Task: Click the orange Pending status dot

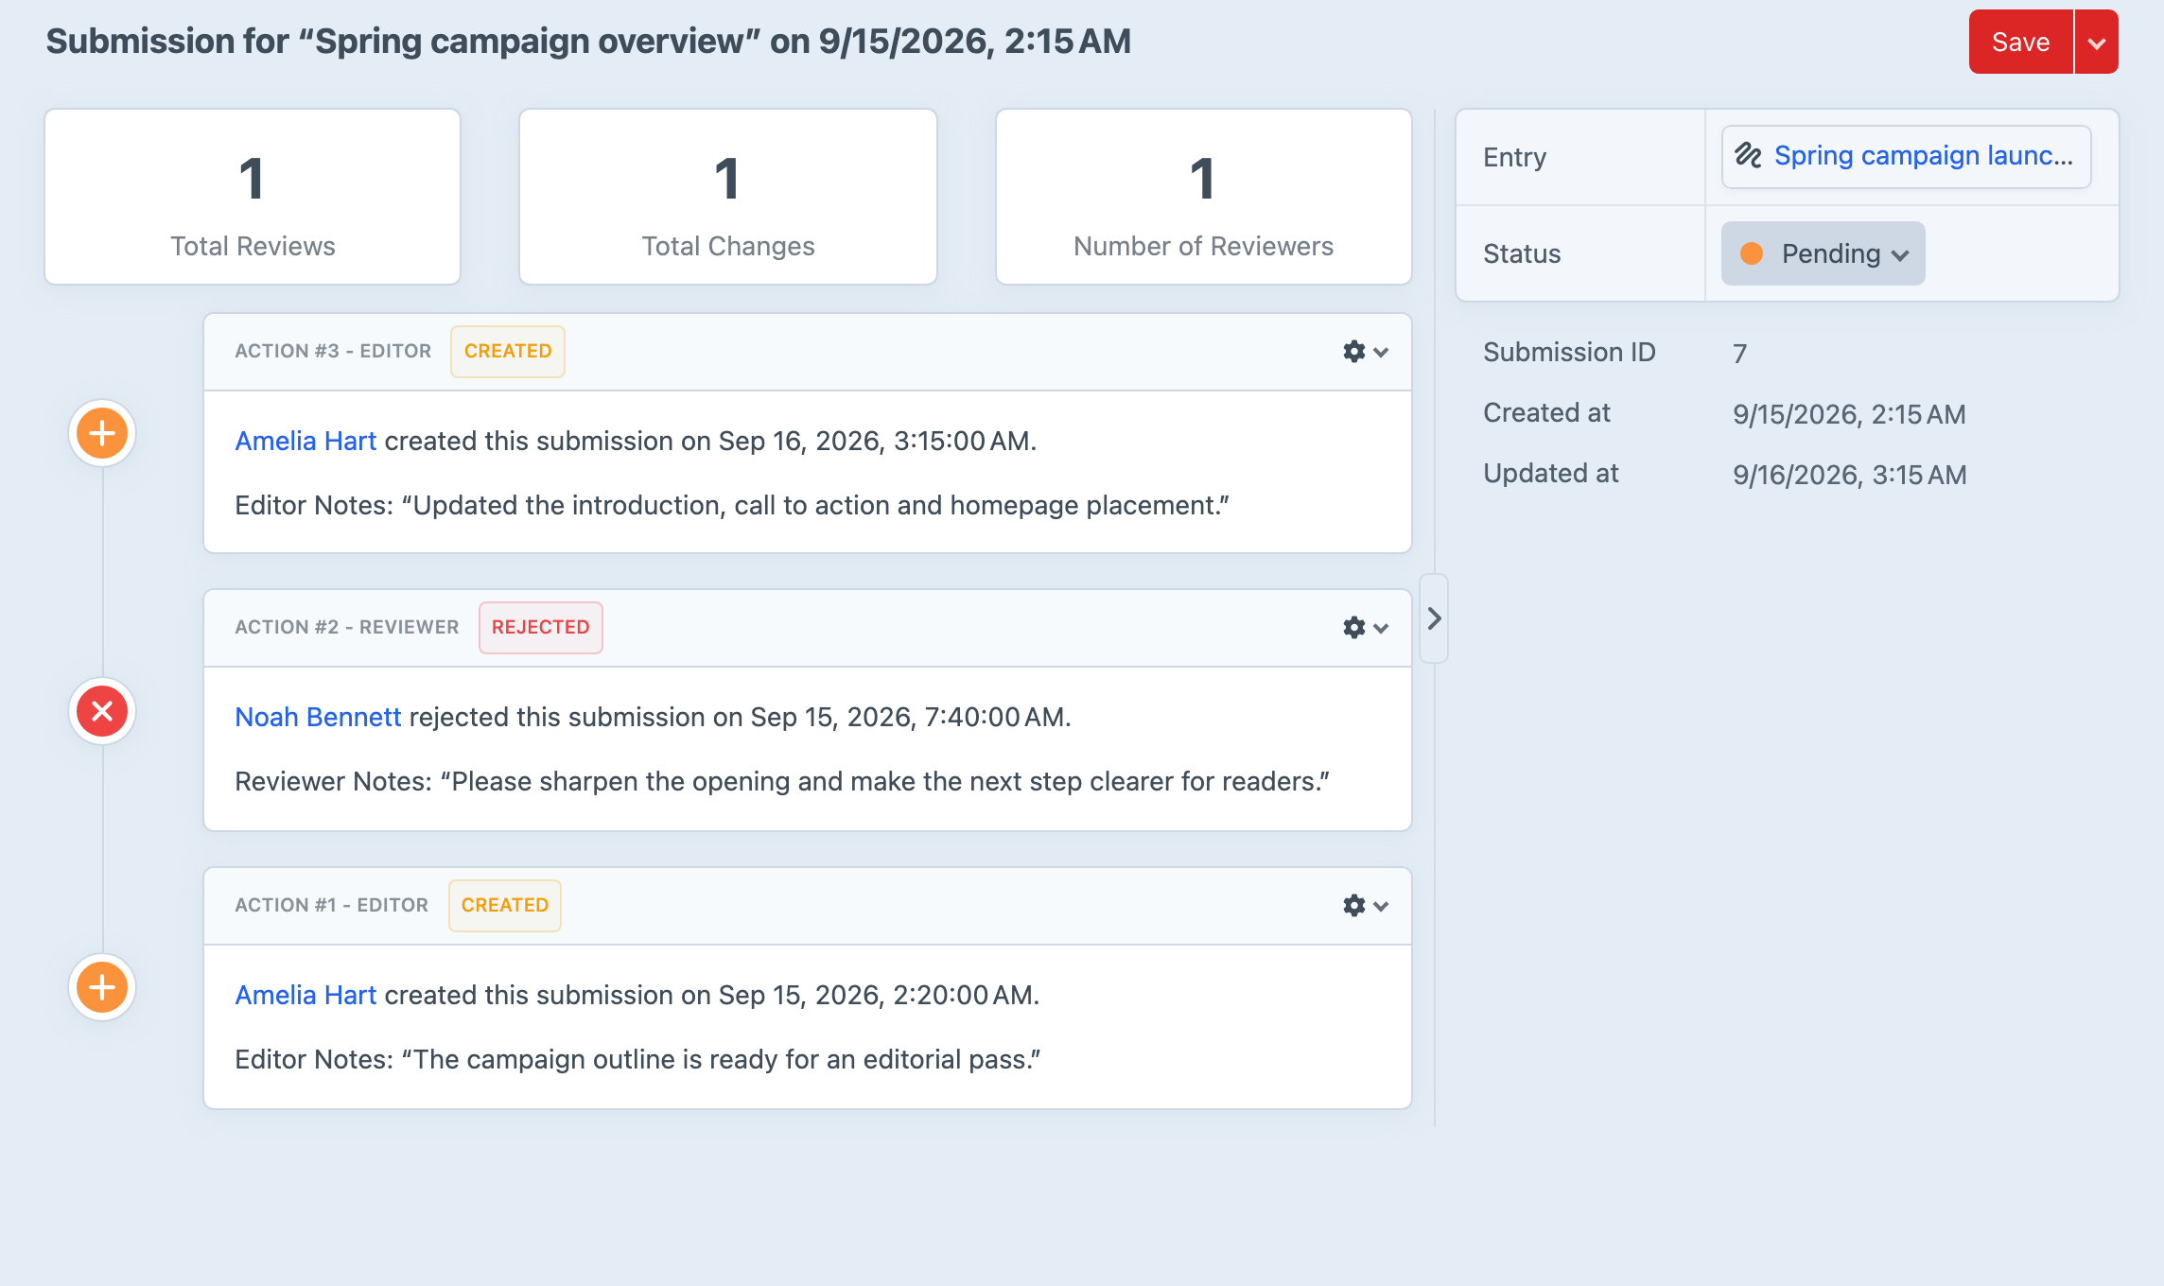Action: pyautogui.click(x=1752, y=253)
